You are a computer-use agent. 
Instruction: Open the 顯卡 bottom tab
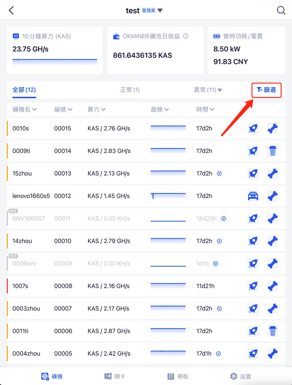[115, 376]
